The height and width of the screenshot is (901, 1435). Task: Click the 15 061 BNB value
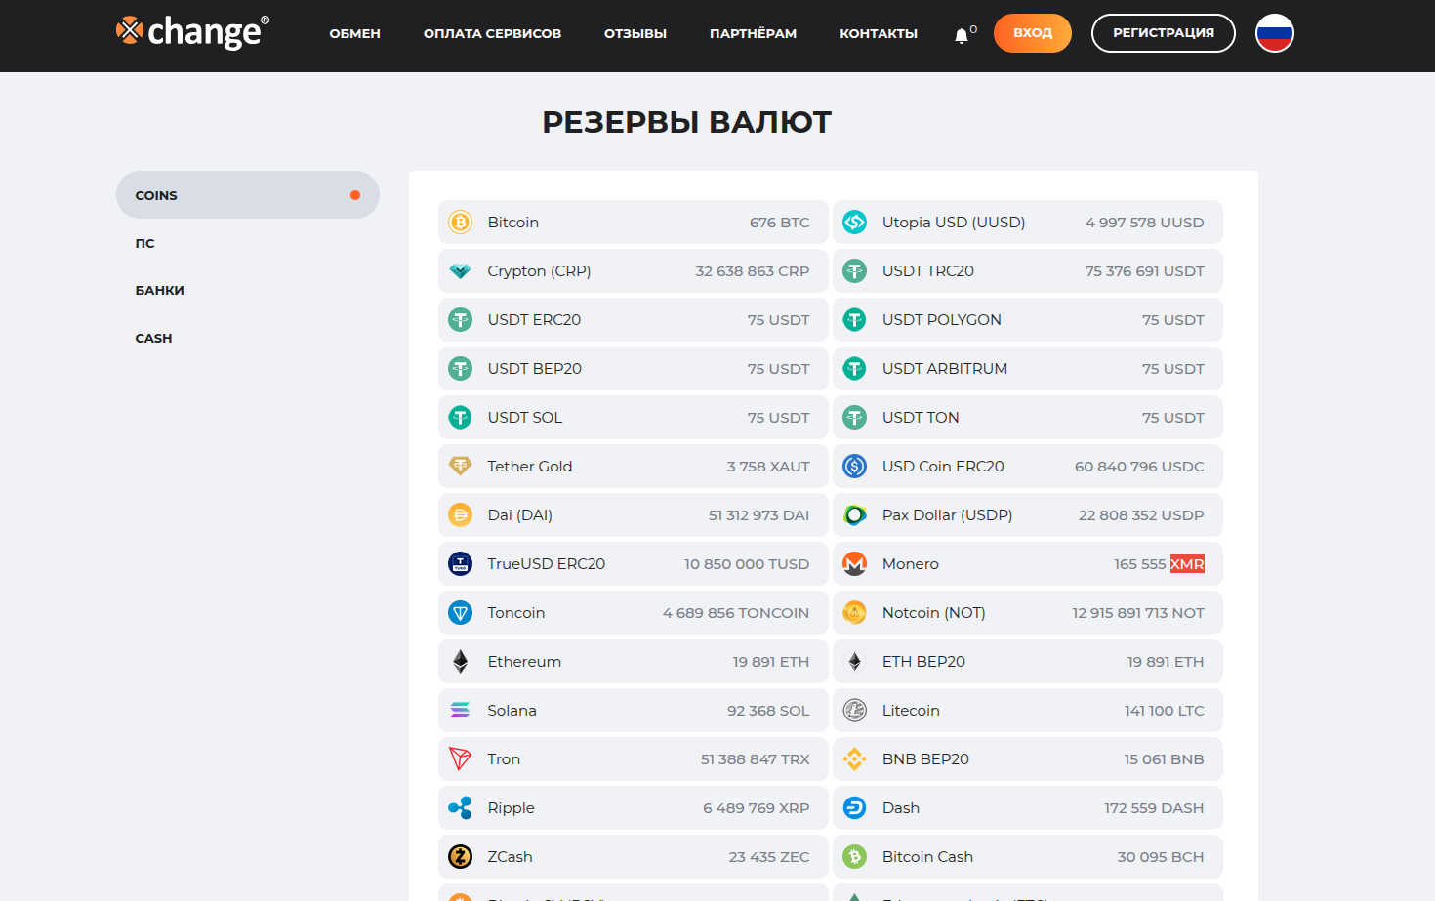[x=1164, y=759]
